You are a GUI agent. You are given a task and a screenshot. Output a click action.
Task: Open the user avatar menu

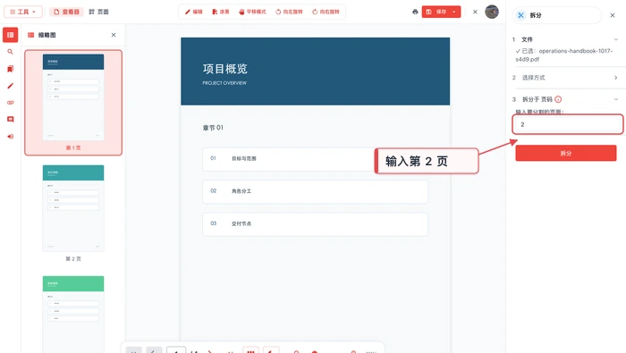click(492, 12)
